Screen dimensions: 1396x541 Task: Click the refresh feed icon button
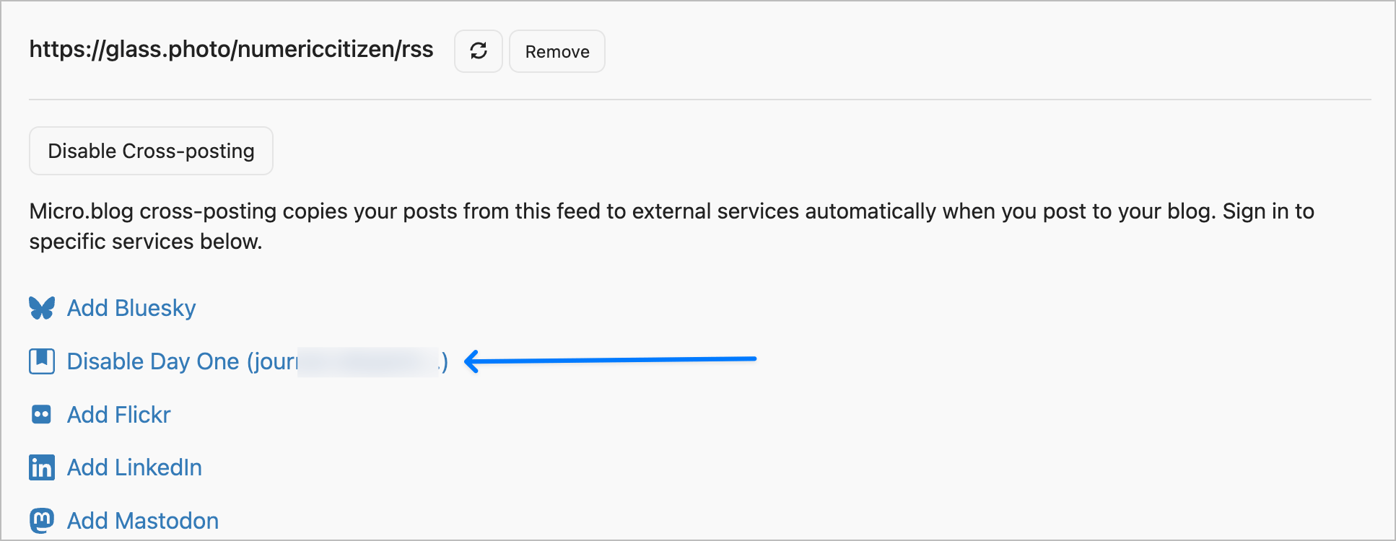click(x=478, y=51)
